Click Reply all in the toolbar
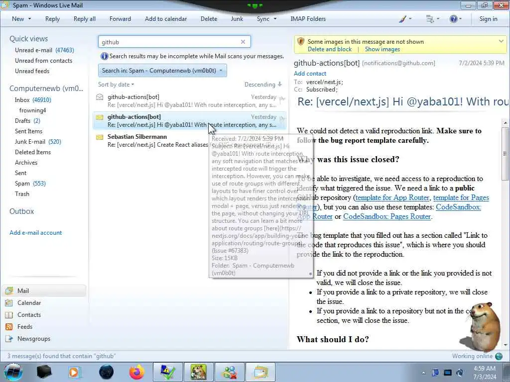The image size is (510, 382). pos(85,19)
